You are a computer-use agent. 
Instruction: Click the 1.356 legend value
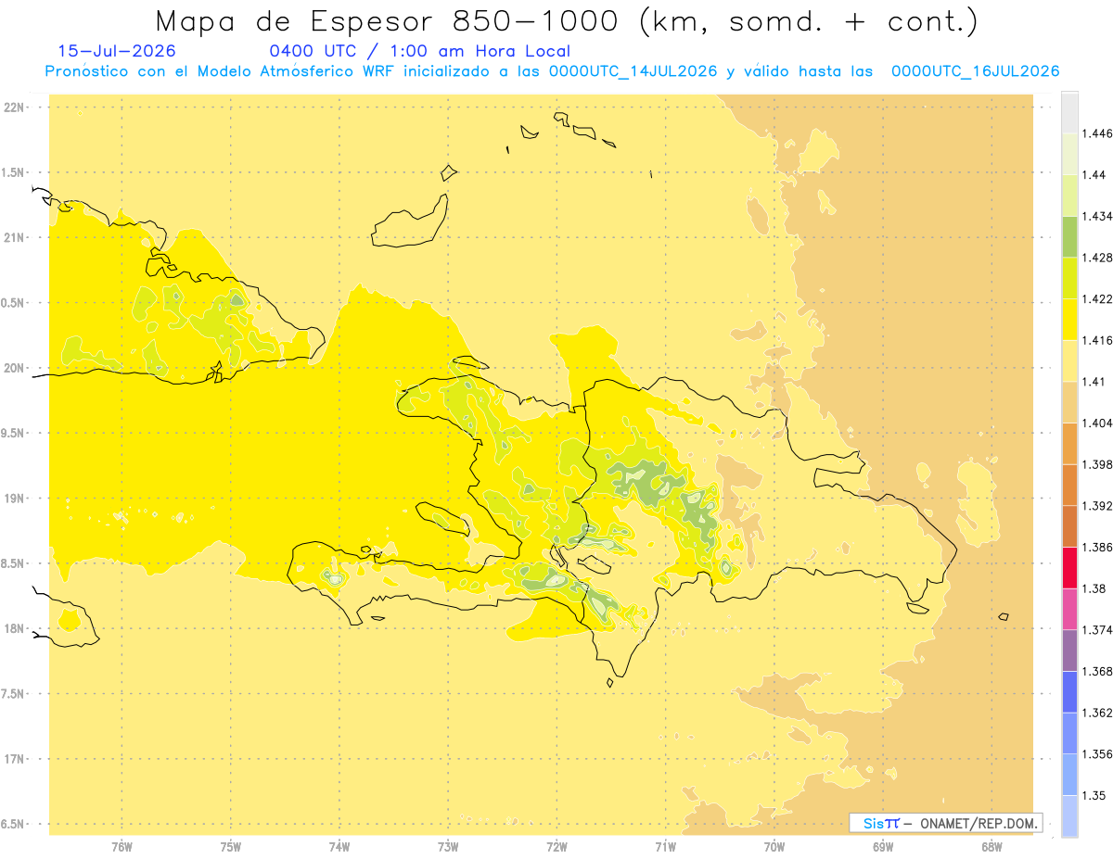tap(1097, 754)
